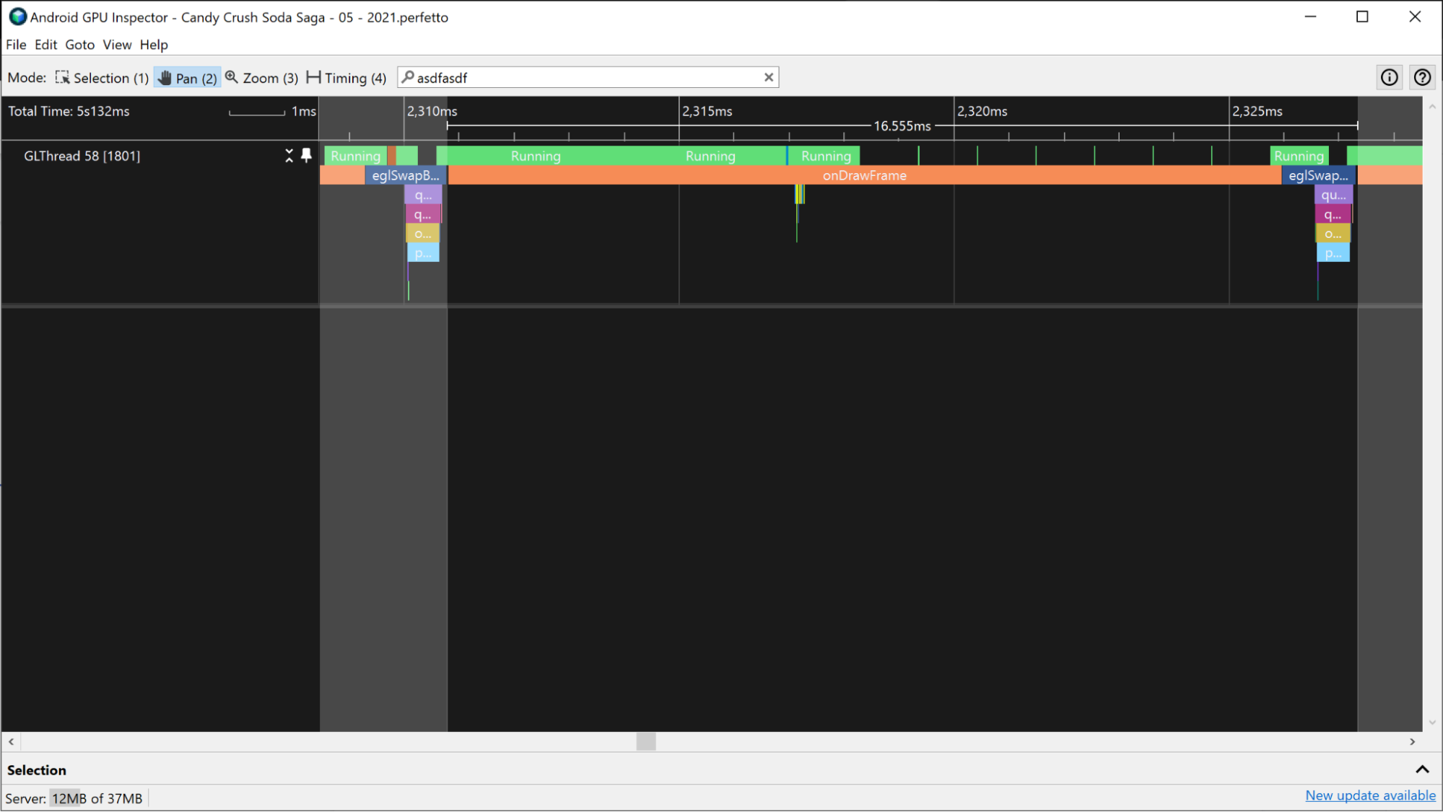
Task: Click the help/question mark icon
Action: tap(1424, 76)
